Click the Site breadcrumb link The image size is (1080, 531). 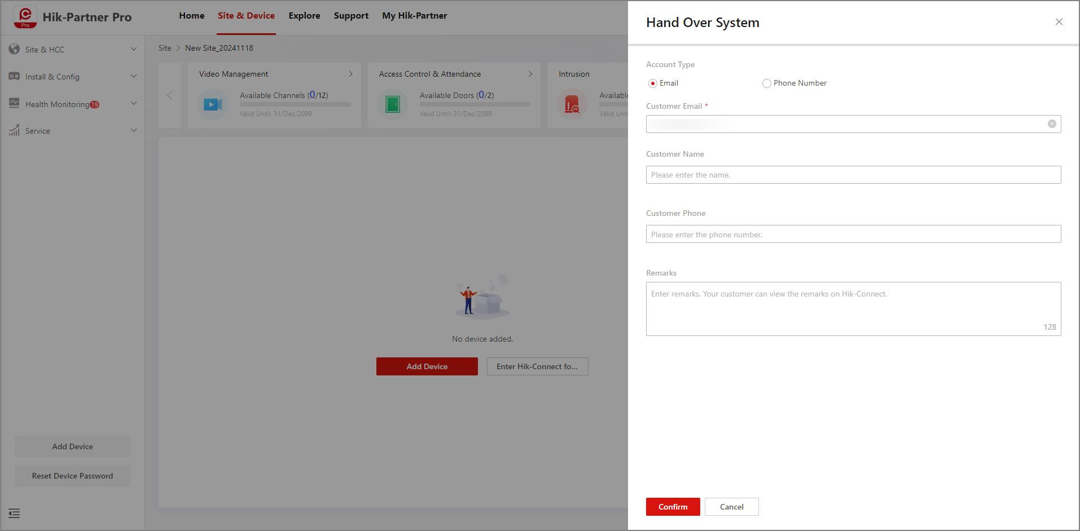165,48
